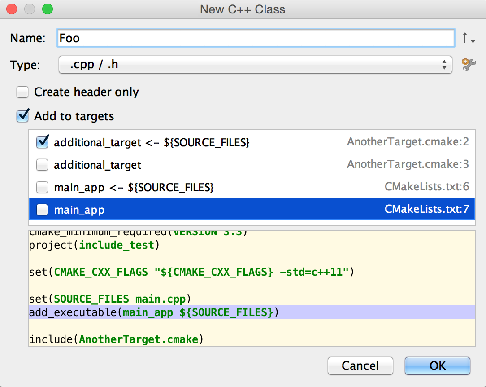Uncheck the Add to targets checkbox

pyautogui.click(x=22, y=116)
